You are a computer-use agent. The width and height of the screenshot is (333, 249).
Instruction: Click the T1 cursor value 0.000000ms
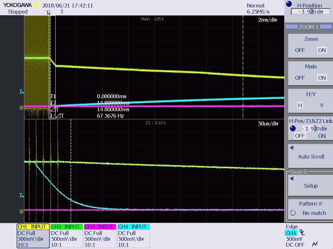[112, 96]
